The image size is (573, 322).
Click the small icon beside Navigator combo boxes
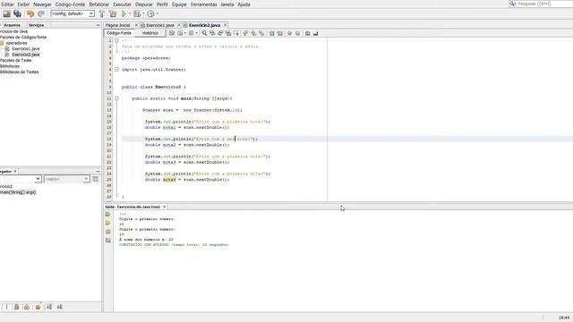[96, 179]
